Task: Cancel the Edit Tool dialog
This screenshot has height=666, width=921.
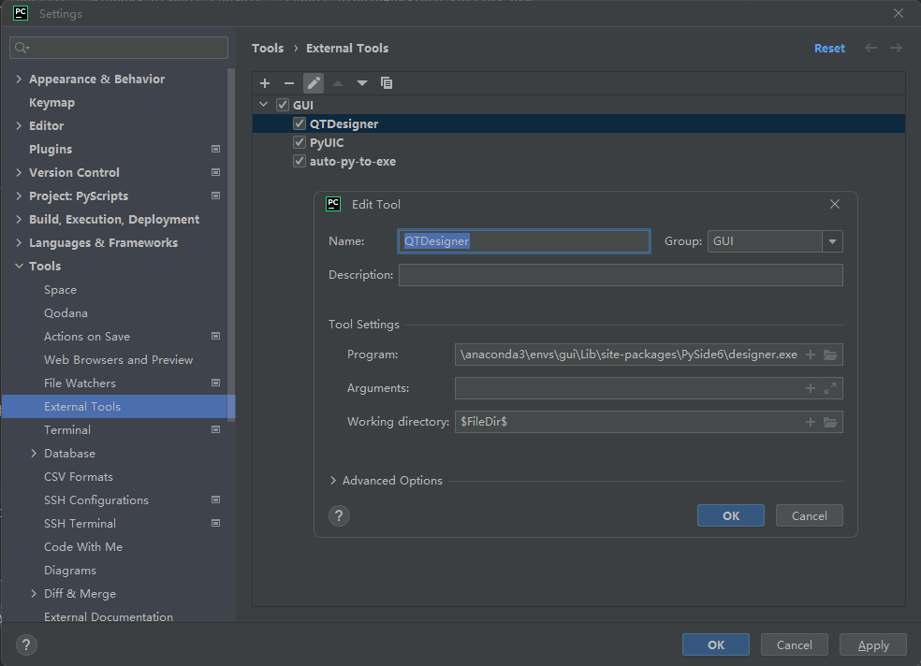Action: click(810, 515)
